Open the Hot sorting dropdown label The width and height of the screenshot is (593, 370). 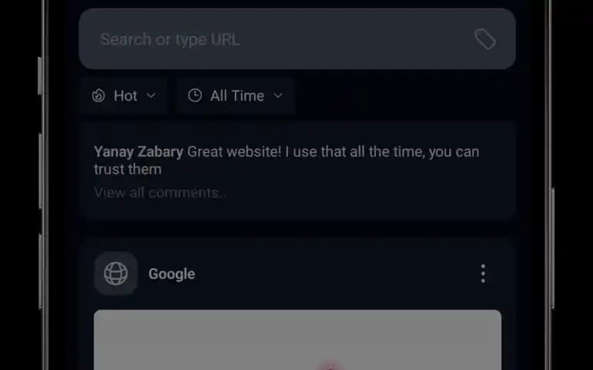[125, 96]
